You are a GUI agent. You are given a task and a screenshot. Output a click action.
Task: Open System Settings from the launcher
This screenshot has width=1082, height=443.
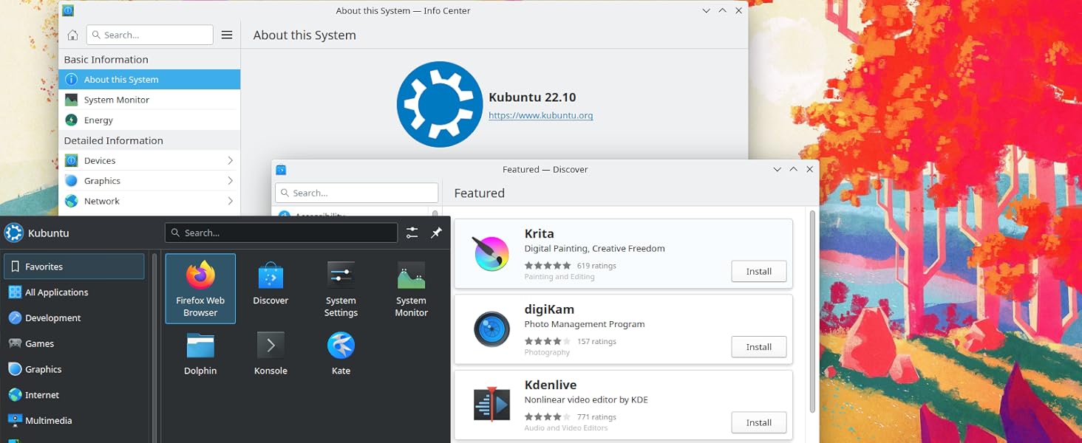pos(340,288)
